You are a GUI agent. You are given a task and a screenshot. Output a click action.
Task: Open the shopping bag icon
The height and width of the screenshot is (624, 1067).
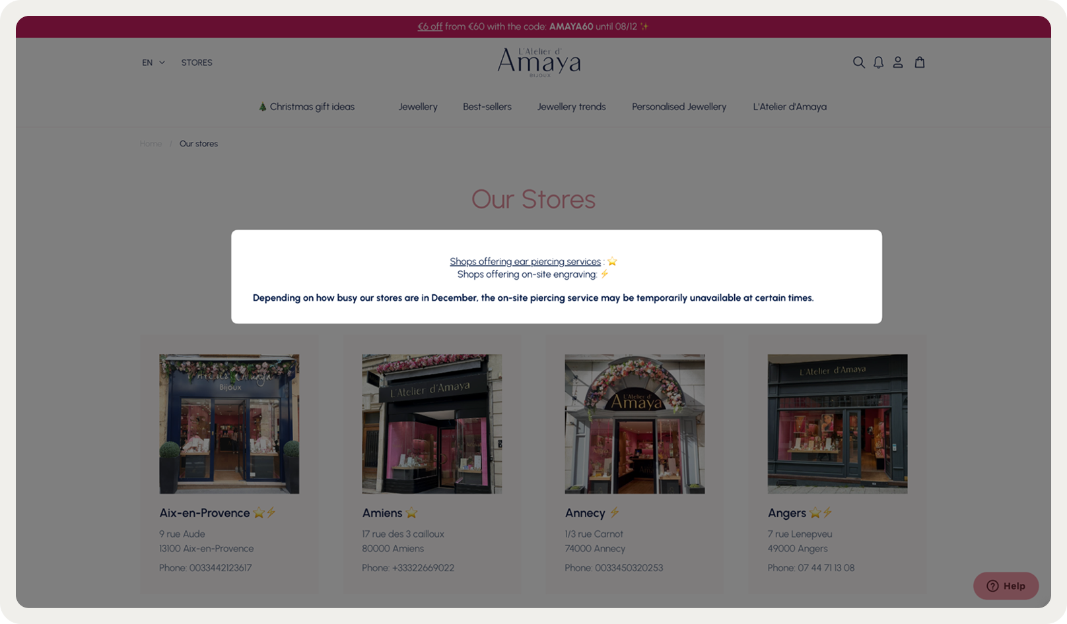click(x=920, y=63)
